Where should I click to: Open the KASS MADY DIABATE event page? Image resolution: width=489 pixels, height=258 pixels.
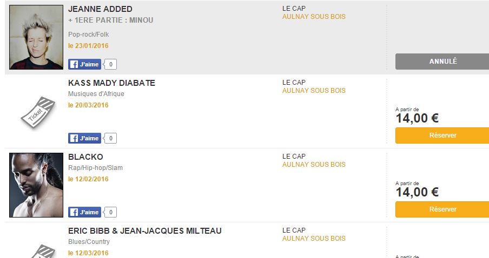click(x=111, y=83)
